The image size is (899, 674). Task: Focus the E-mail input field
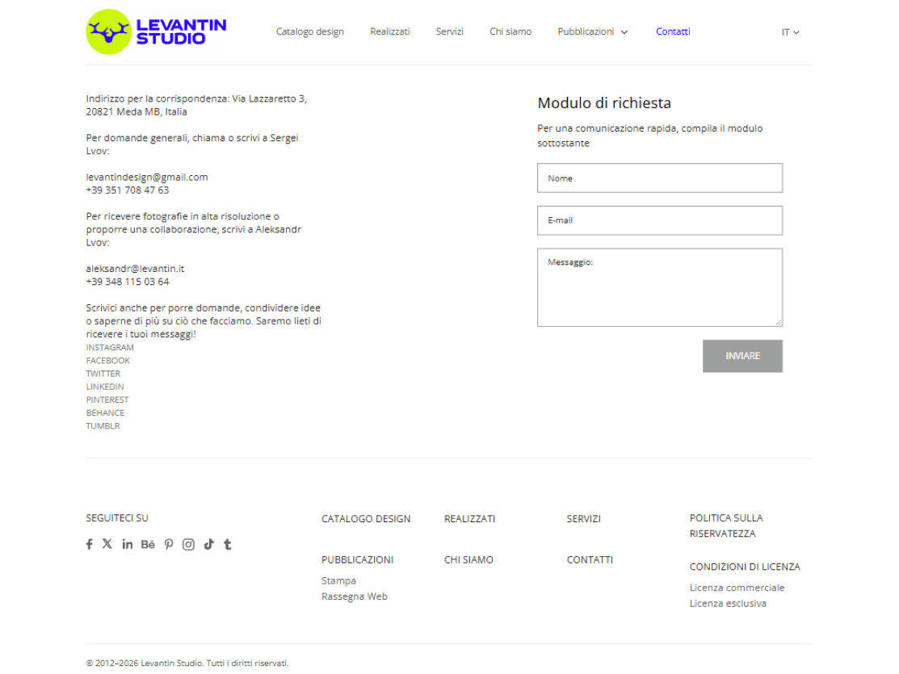(660, 220)
